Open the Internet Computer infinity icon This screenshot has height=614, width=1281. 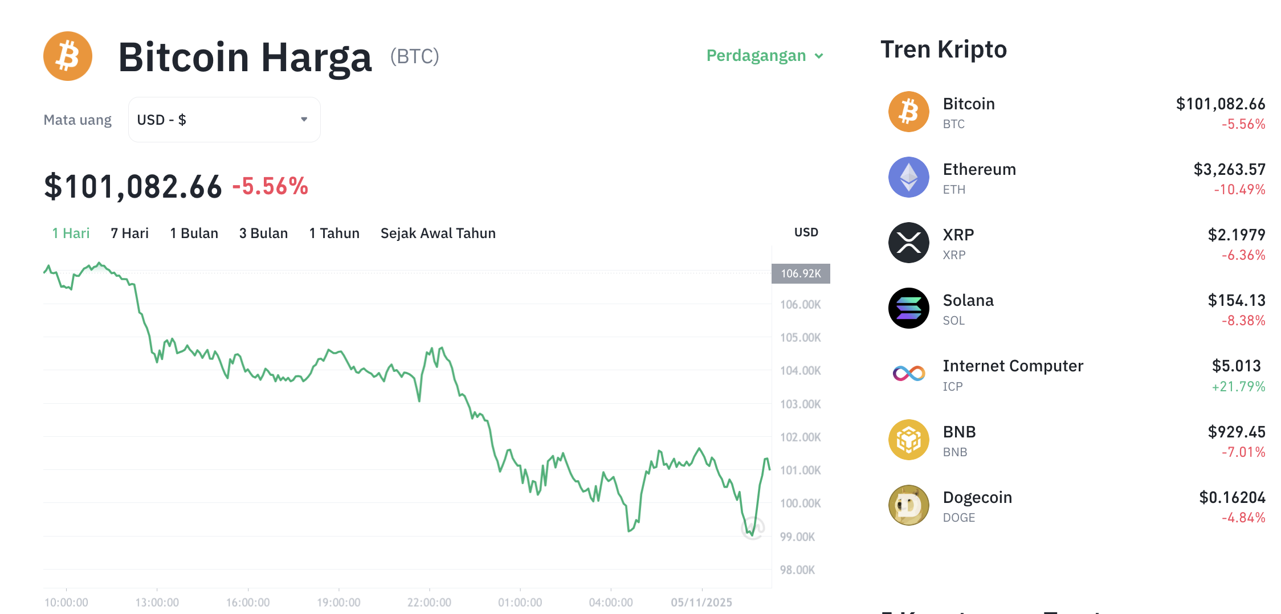coord(908,374)
